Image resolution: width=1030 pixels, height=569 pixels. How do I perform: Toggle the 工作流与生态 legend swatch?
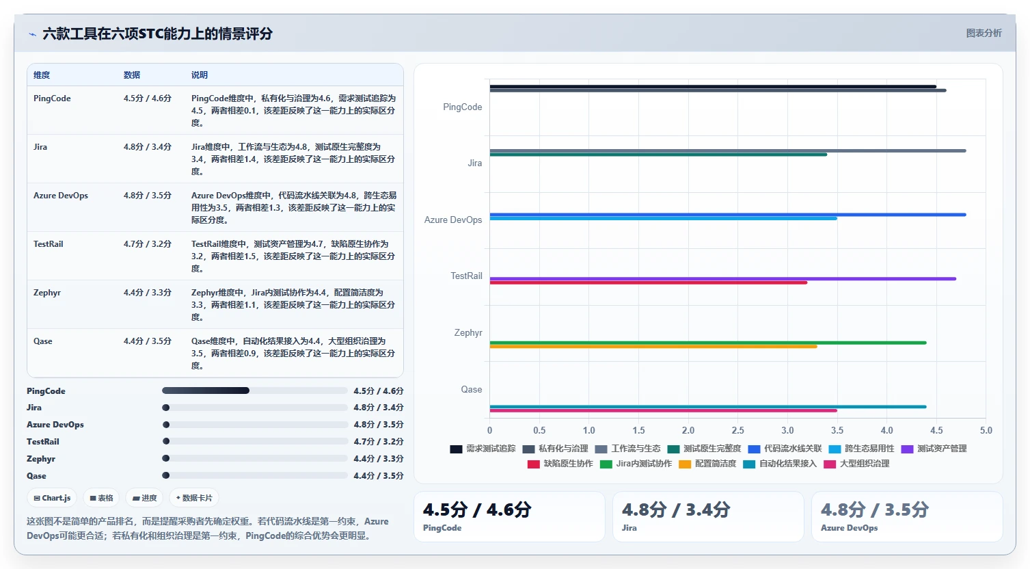(601, 449)
